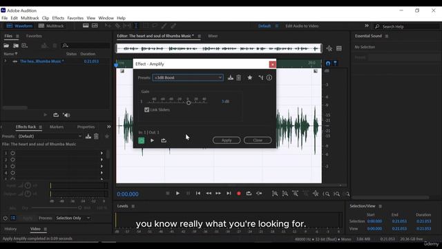Switch to the History tab
The image size is (442, 249).
point(11,229)
